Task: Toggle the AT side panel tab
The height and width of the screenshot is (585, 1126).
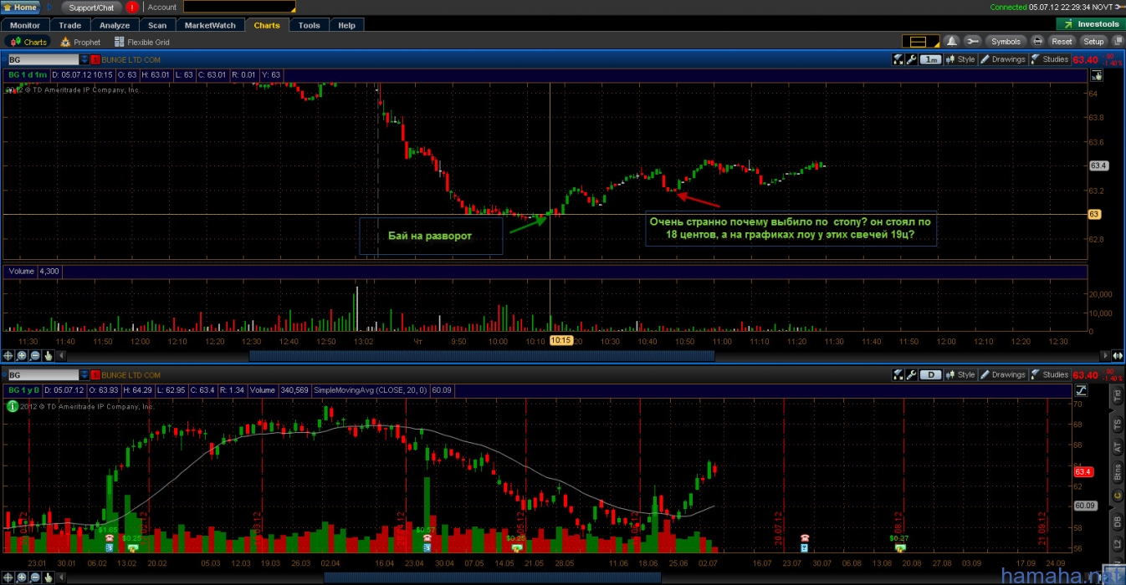Action: click(1117, 448)
